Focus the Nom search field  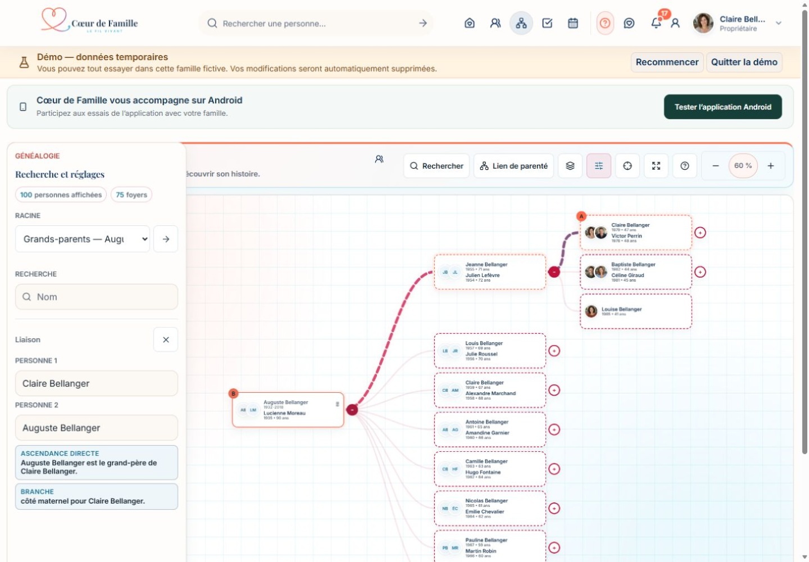(97, 297)
